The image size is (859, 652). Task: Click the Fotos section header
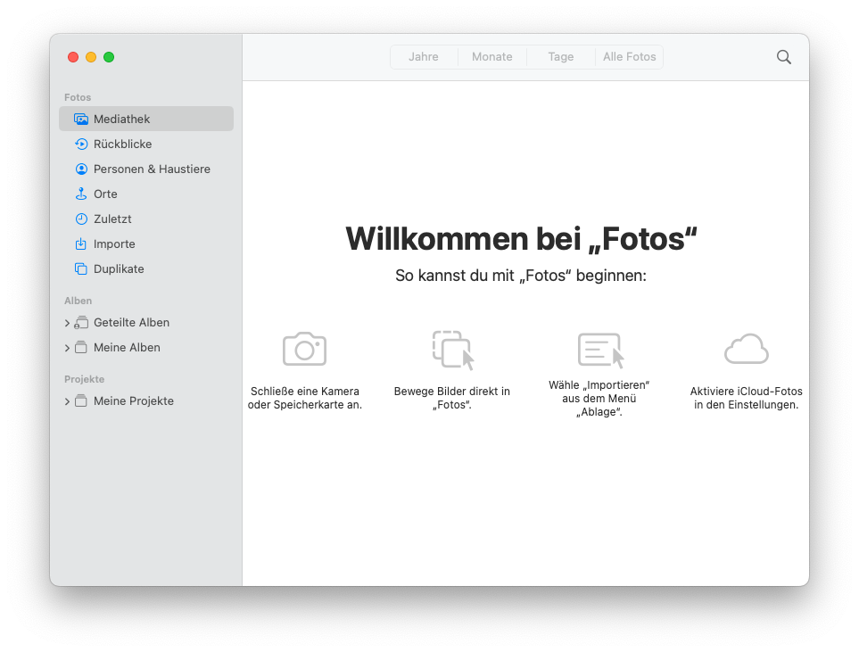point(78,97)
